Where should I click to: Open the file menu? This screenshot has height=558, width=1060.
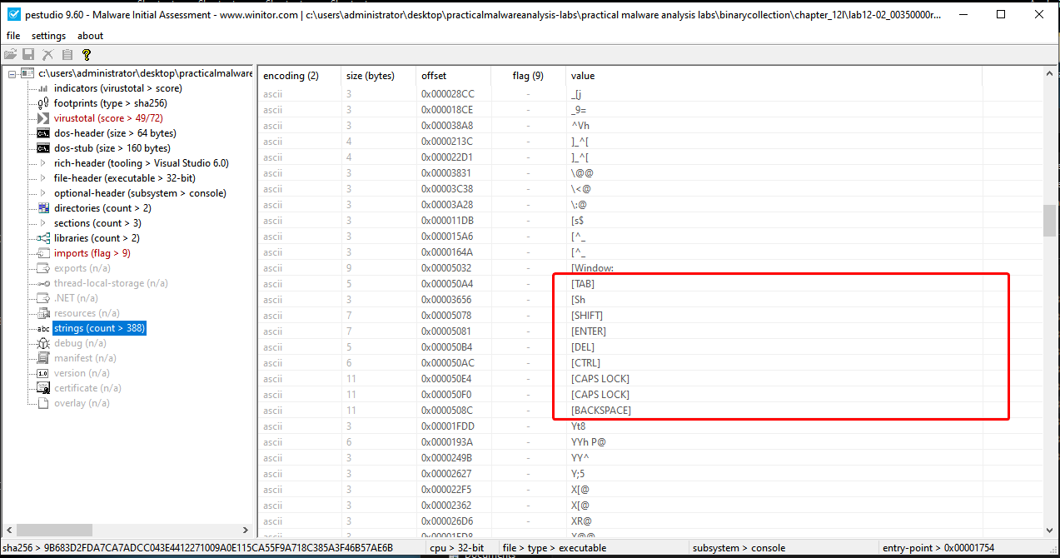13,36
